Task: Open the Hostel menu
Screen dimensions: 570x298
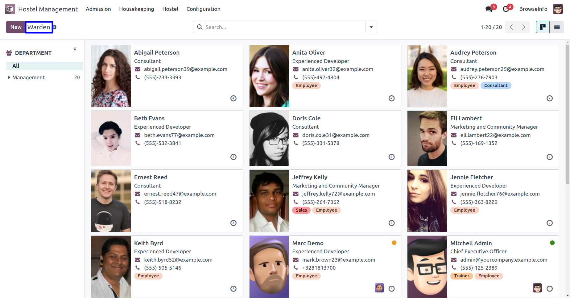Action: pyautogui.click(x=170, y=9)
